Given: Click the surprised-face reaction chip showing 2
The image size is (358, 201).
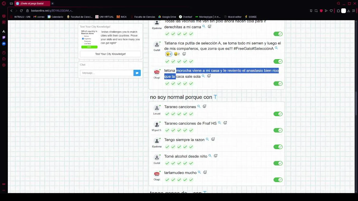Looking at the screenshot, I should point(169,54).
